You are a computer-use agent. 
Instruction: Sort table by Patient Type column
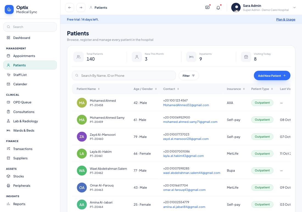(272, 89)
